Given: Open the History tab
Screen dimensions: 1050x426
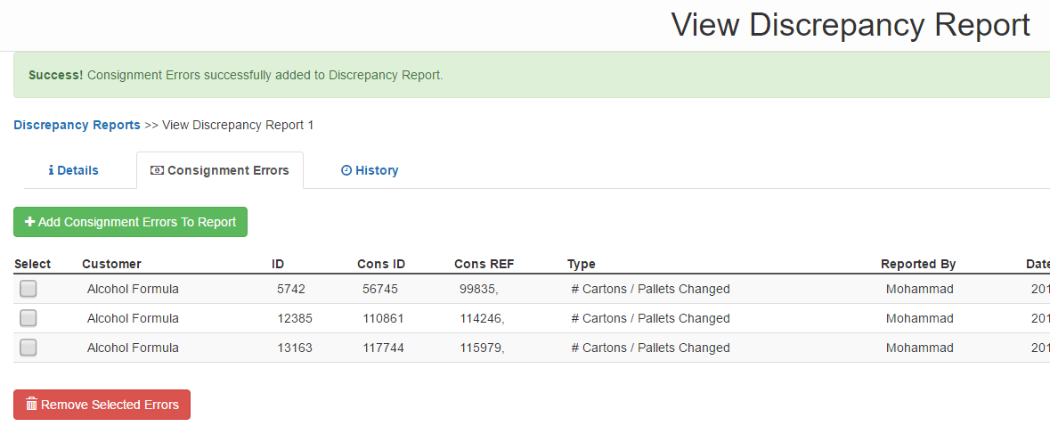Looking at the screenshot, I should point(370,170).
